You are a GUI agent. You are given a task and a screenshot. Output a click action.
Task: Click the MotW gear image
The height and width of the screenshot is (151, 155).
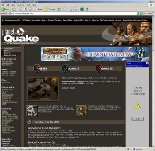pos(32,110)
